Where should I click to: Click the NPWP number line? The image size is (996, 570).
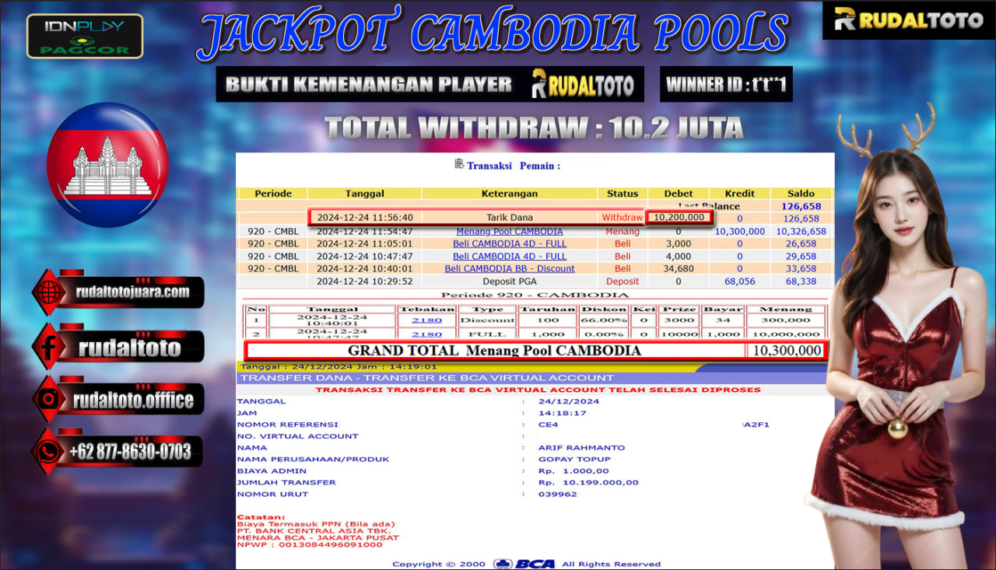coord(310,544)
